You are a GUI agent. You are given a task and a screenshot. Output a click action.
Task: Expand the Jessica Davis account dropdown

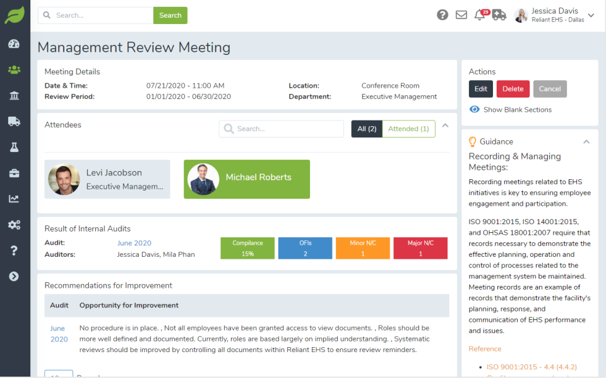click(x=591, y=15)
